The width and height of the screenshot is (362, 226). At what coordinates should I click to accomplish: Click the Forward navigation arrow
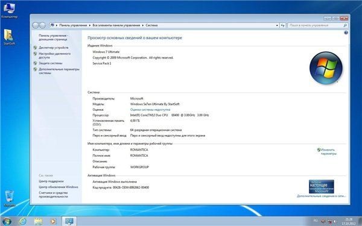tap(42, 25)
